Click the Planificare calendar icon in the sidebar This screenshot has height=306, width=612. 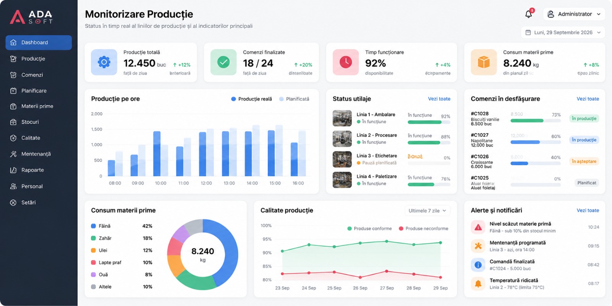click(x=13, y=91)
